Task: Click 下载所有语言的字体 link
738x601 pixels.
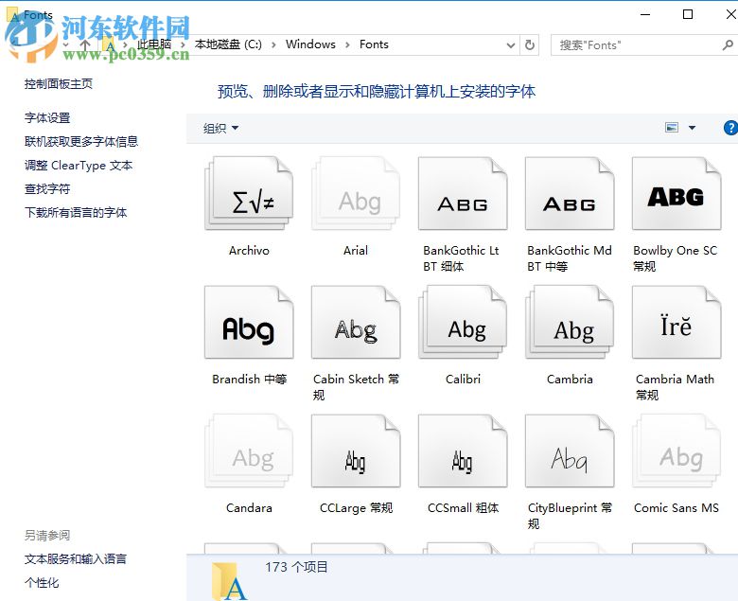Action: coord(76,212)
